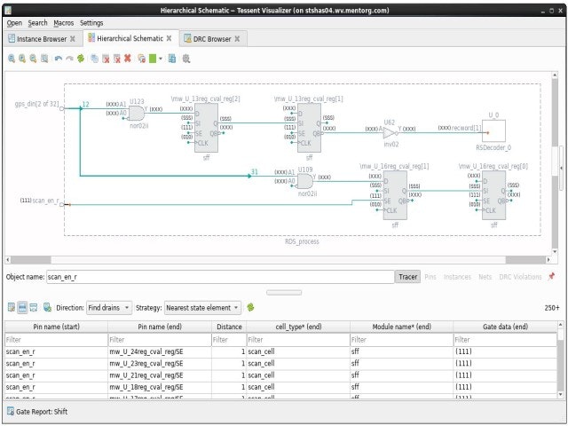
Task: Sort by Distance column header
Action: coord(229,327)
